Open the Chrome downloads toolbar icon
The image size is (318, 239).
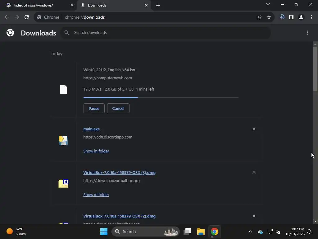click(282, 17)
